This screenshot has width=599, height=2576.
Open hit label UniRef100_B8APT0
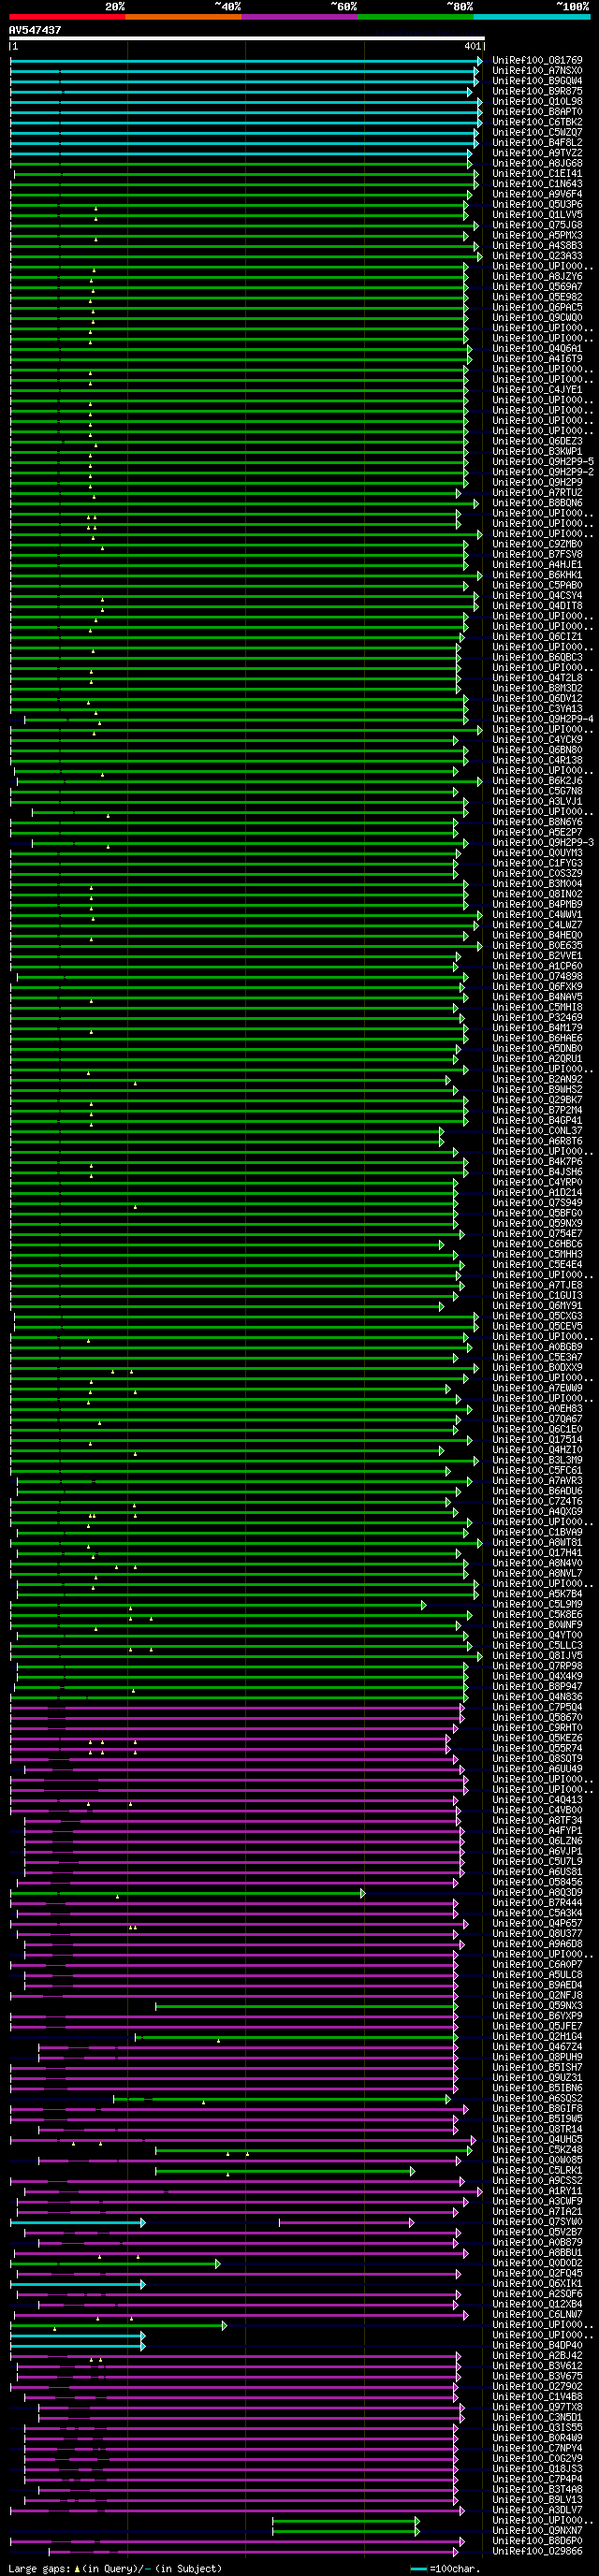point(537,112)
